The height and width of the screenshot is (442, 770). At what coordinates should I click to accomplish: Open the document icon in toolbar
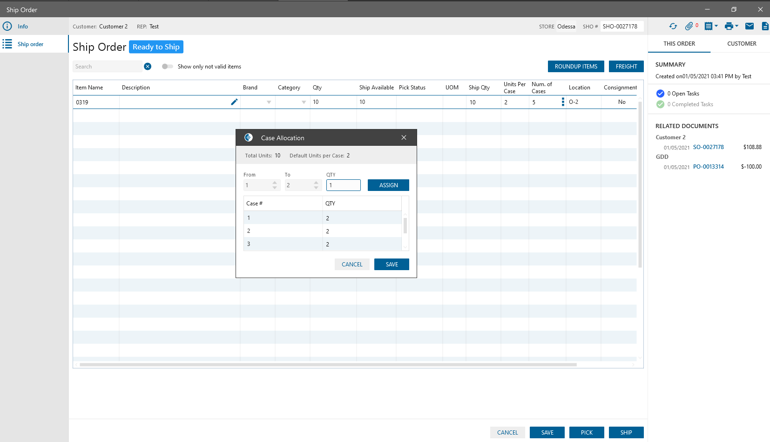[765, 26]
